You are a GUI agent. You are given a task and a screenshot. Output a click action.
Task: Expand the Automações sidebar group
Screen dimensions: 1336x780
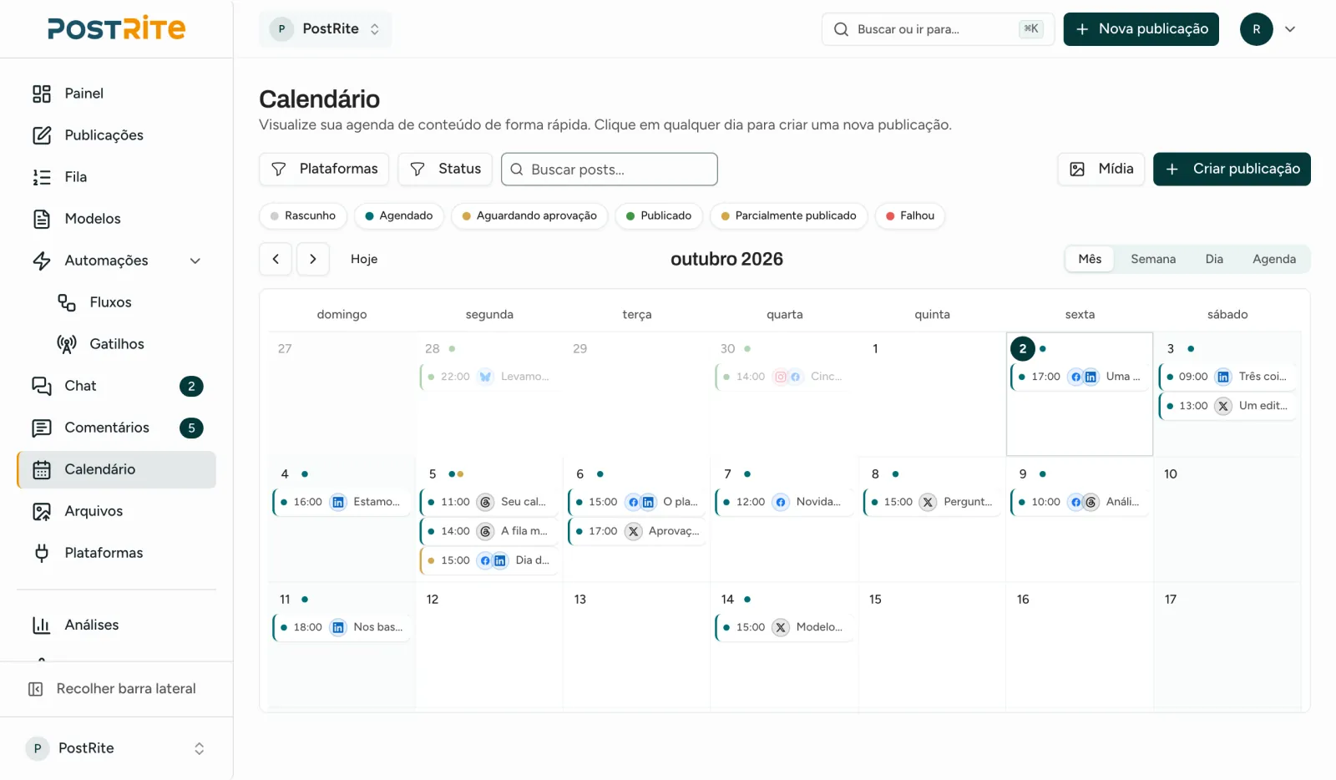[x=116, y=261]
